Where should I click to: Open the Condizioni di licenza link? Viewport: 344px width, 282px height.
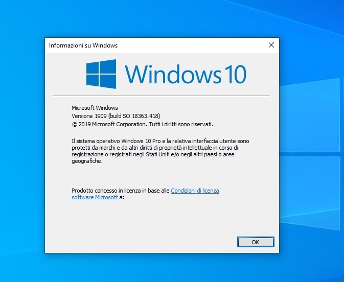coord(195,191)
